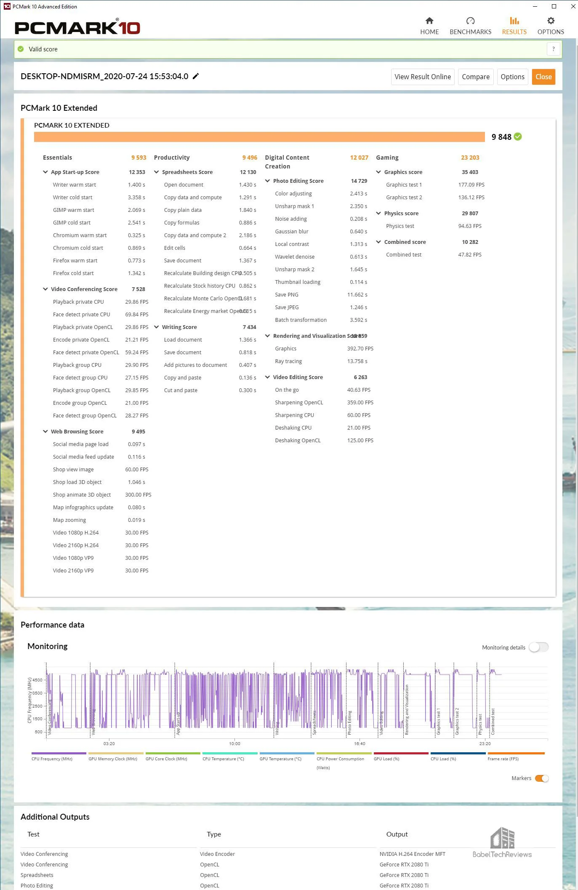The image size is (578, 890).
Task: Open the Options gear icon
Action: point(551,21)
